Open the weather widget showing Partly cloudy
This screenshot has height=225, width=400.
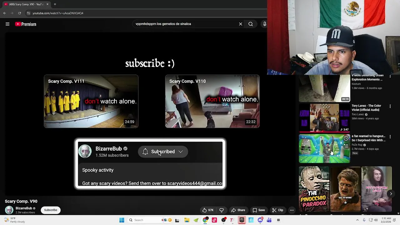(14, 220)
